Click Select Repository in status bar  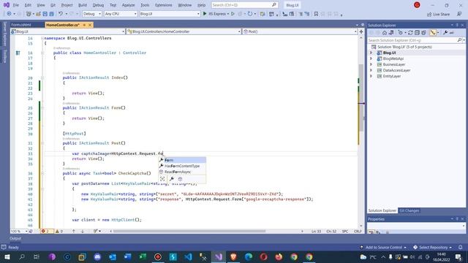tap(432, 248)
